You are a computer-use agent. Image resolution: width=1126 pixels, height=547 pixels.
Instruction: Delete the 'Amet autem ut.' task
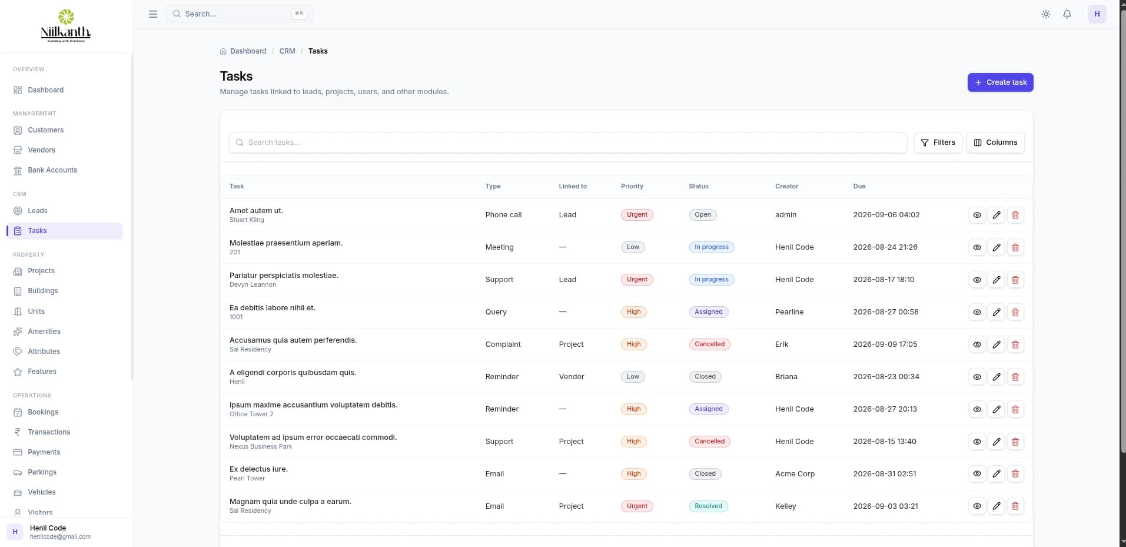click(x=1015, y=215)
